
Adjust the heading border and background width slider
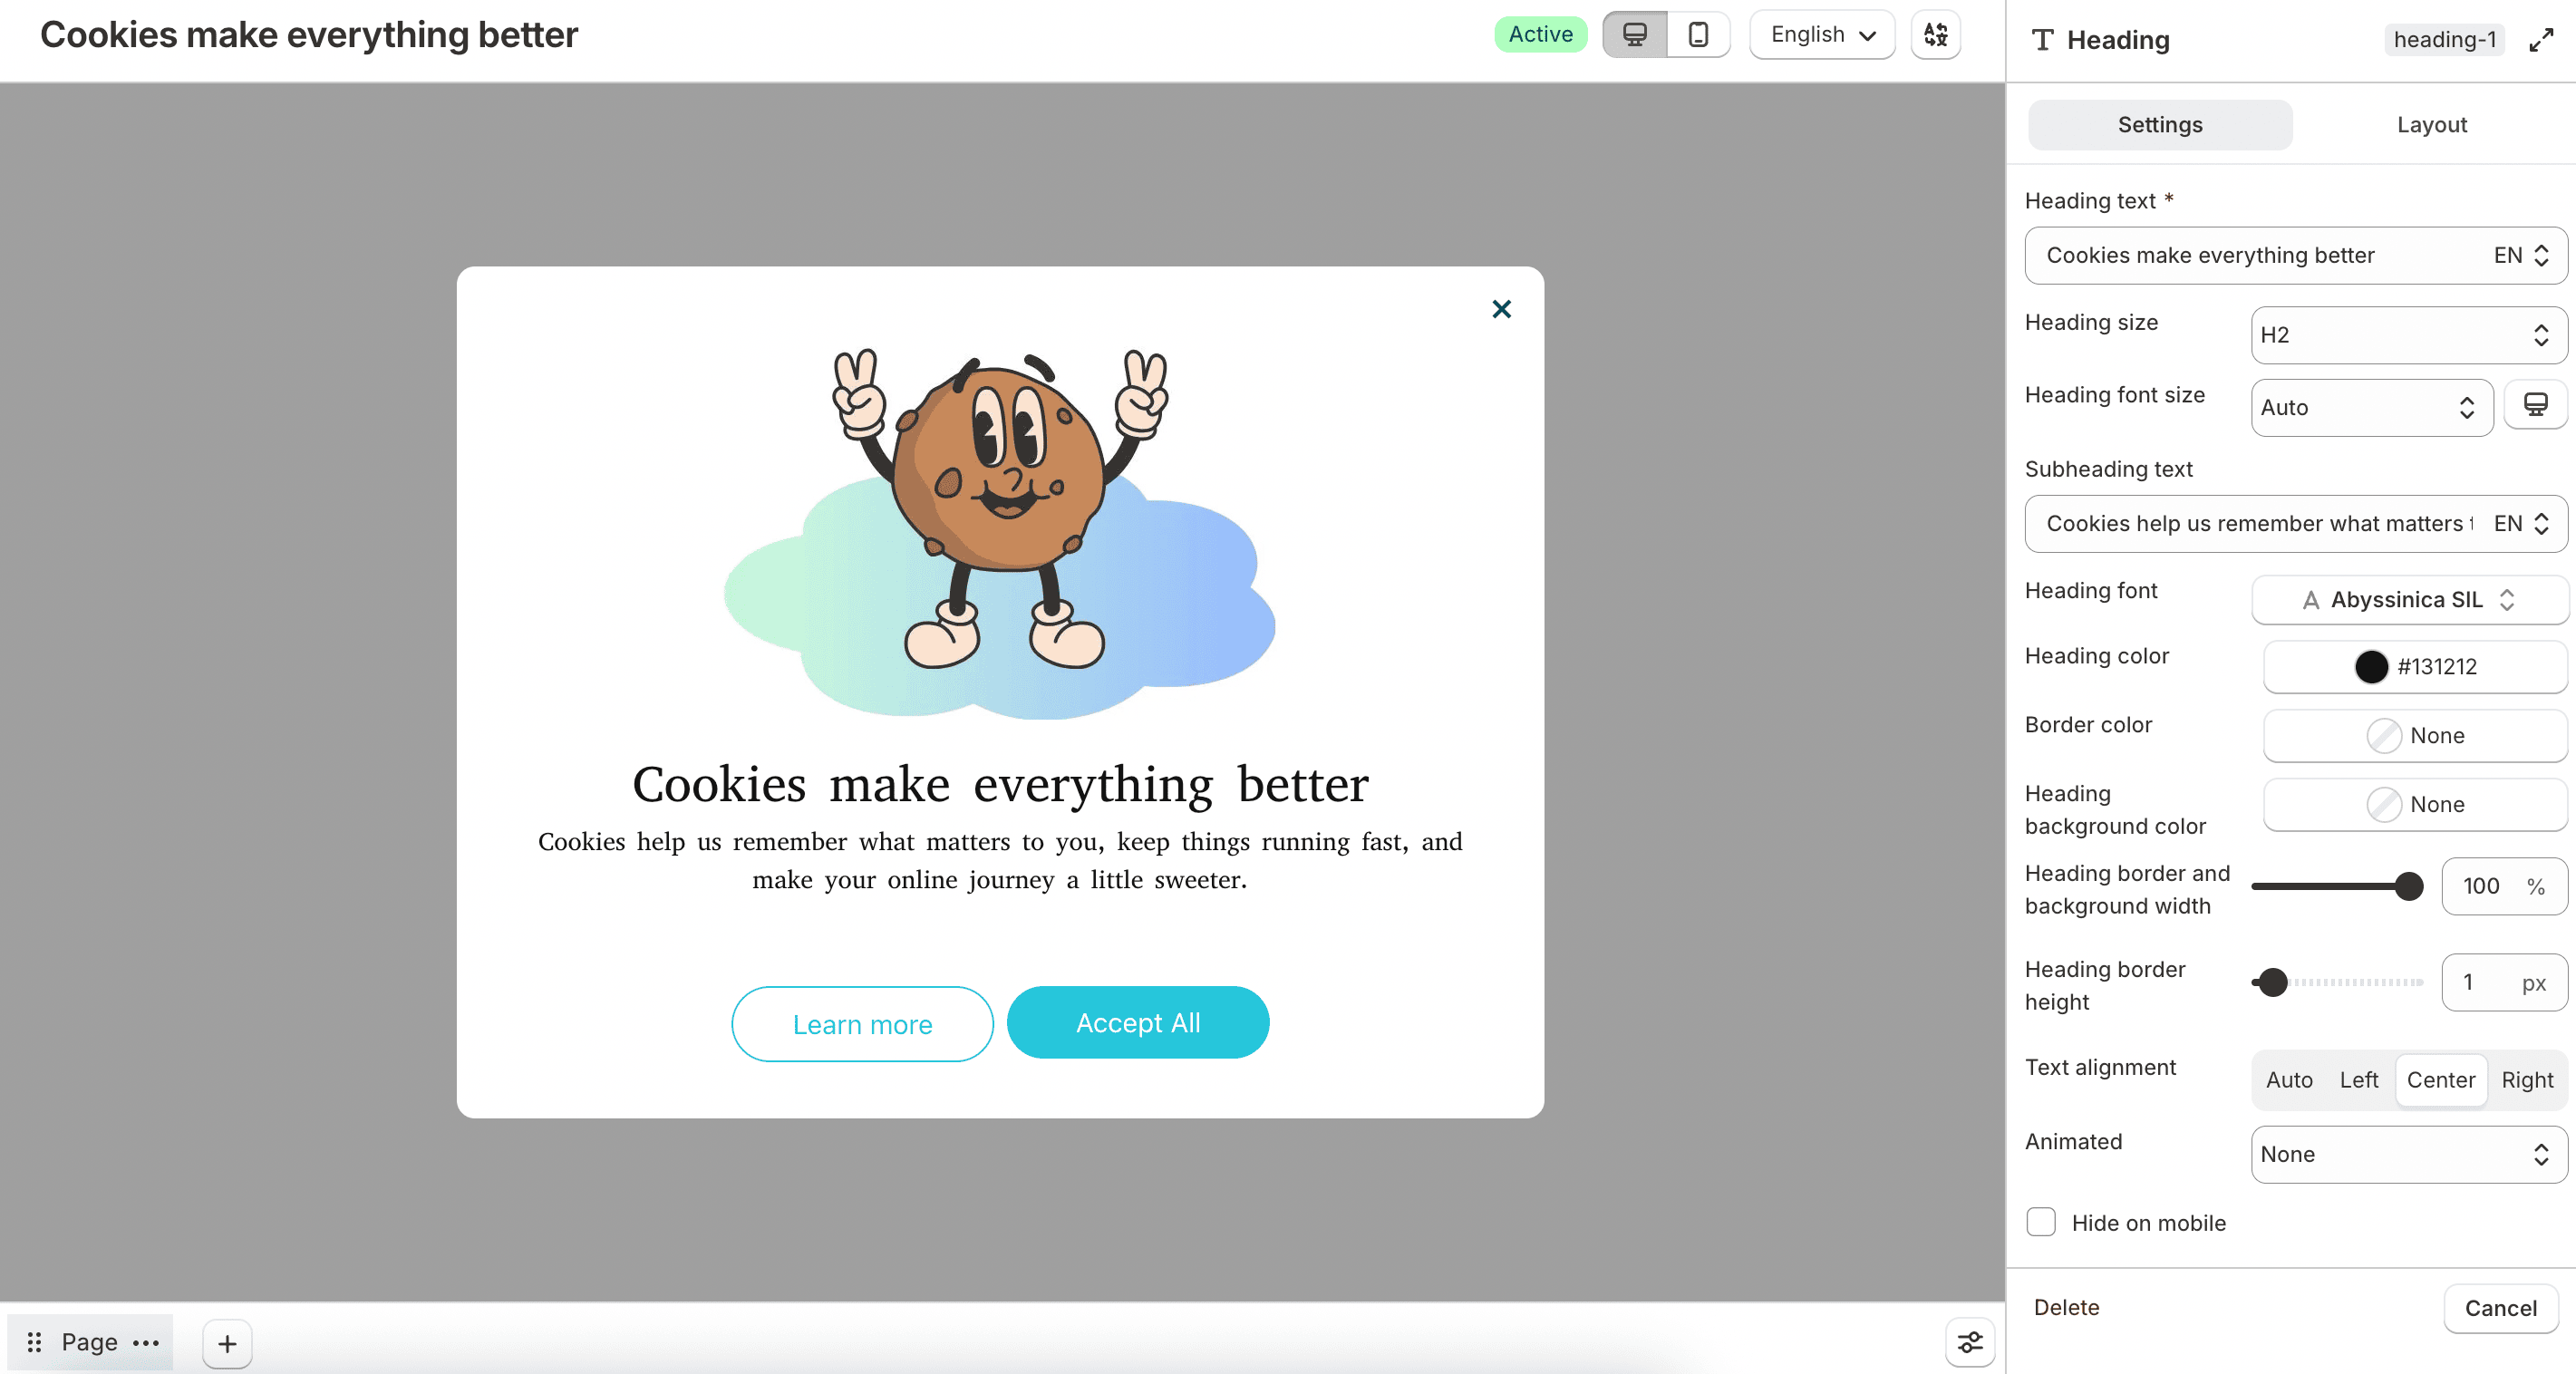pyautogui.click(x=2338, y=886)
